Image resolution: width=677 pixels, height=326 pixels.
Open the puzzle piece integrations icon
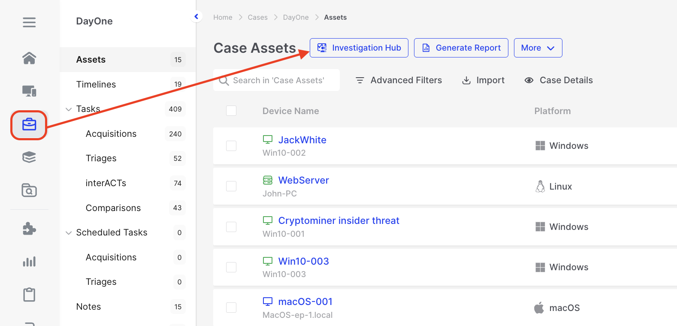[29, 229]
